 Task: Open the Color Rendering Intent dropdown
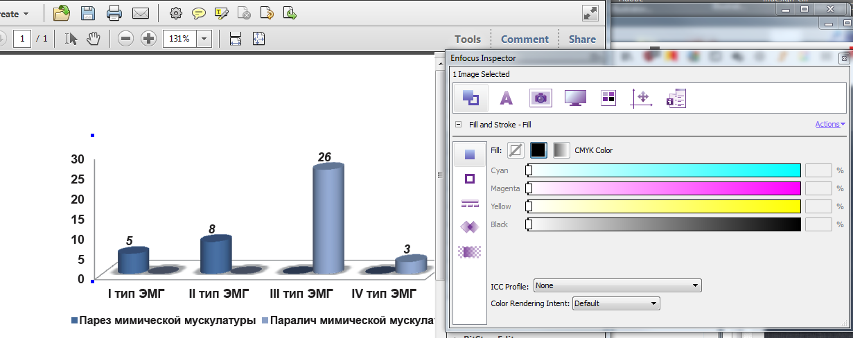616,303
